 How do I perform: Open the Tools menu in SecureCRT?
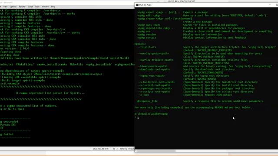pyautogui.click(x=37, y=7)
